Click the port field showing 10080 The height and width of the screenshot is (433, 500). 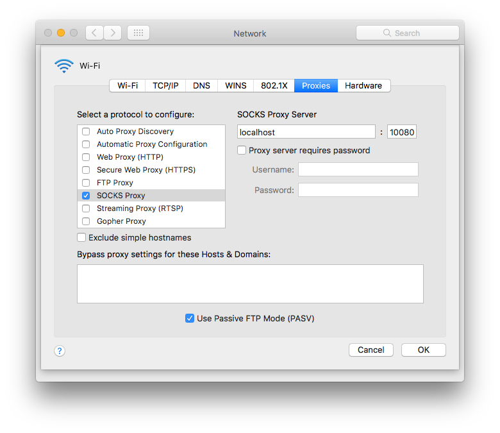(402, 132)
